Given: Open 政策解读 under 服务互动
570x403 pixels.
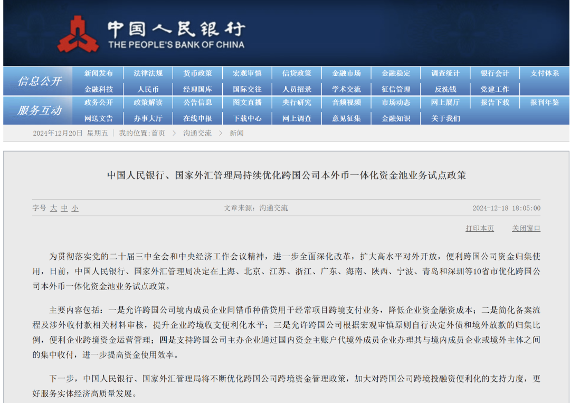Looking at the screenshot, I should click(148, 102).
